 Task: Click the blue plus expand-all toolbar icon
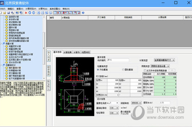pyautogui.click(x=39, y=13)
